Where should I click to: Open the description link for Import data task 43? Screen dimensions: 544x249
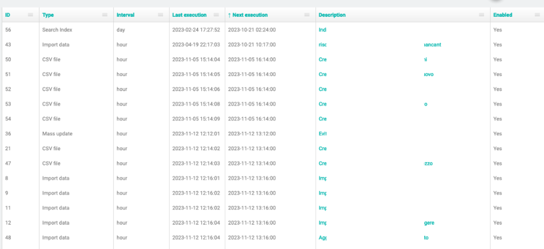tap(323, 44)
